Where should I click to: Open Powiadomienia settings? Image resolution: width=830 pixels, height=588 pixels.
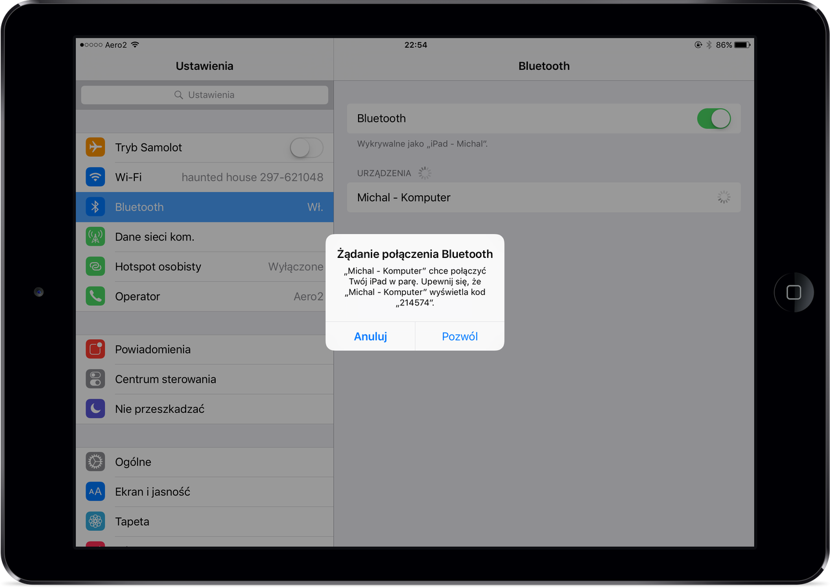tap(205, 349)
